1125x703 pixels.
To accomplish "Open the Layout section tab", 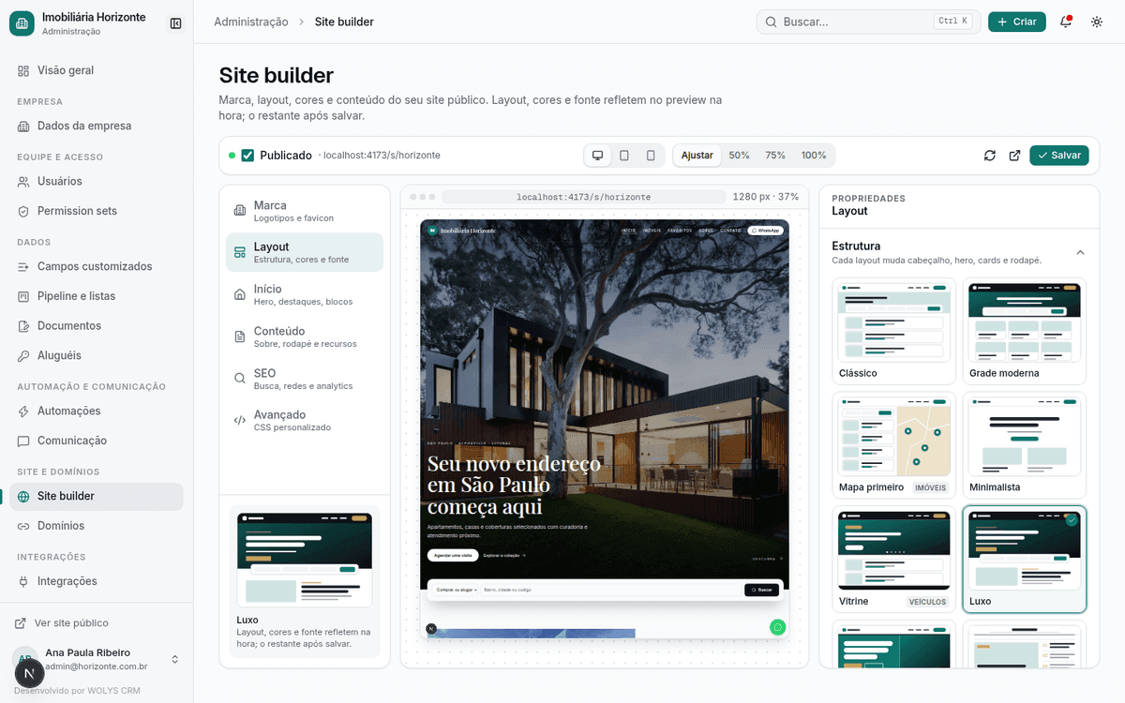I will tap(305, 252).
